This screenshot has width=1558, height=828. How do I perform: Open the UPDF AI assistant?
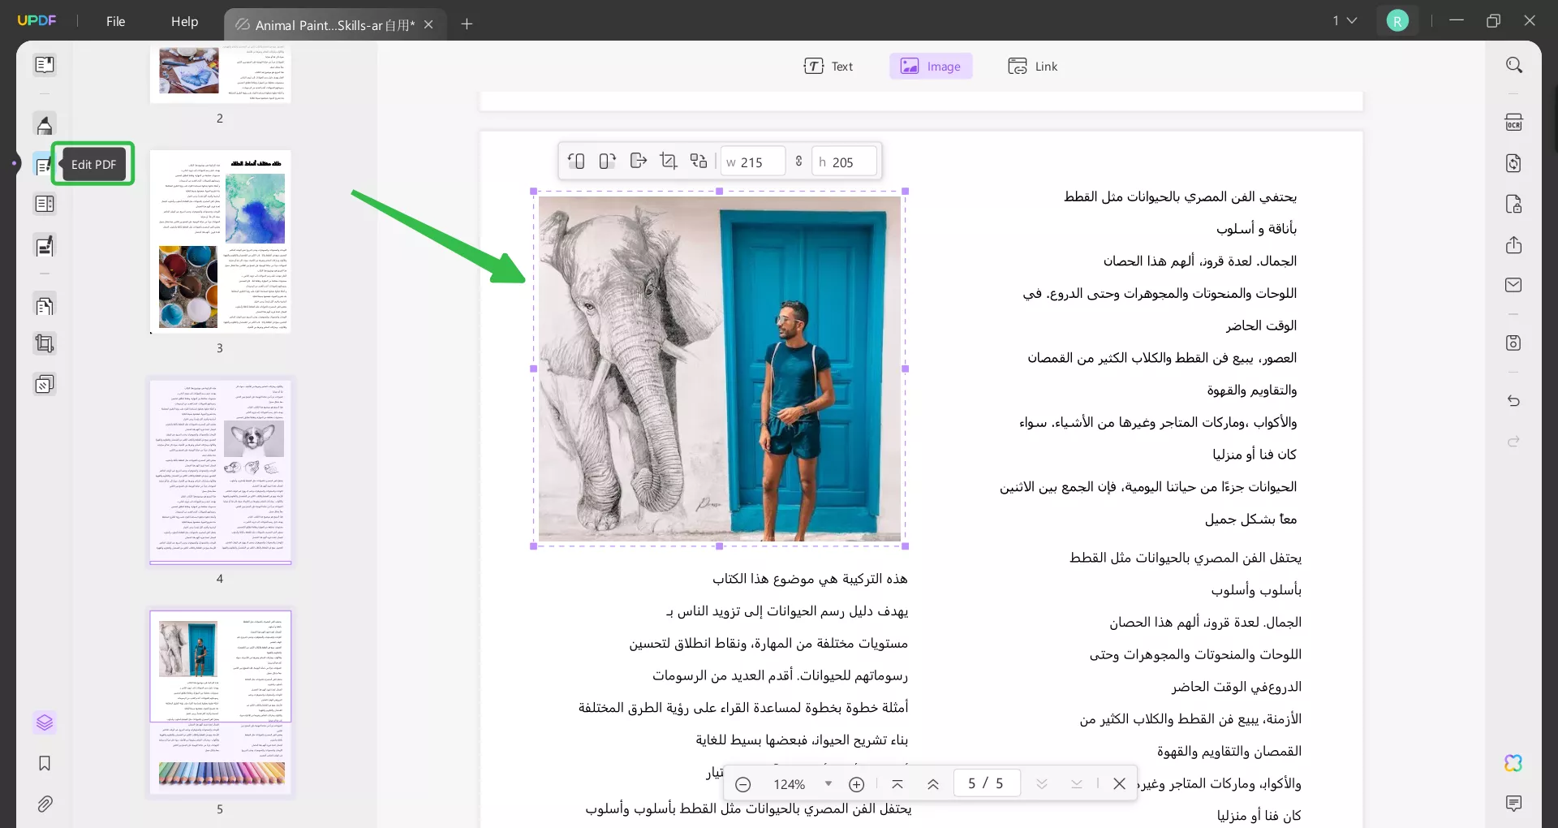tap(1514, 763)
